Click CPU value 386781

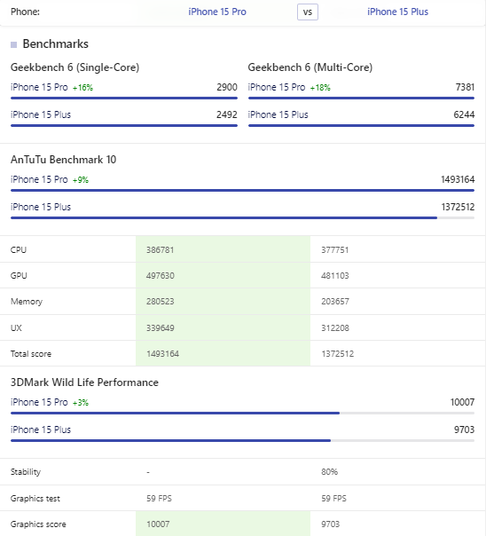pyautogui.click(x=161, y=250)
